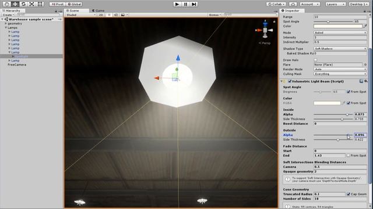The height and width of the screenshot is (209, 373).
Task: Open the Desktop 1 layout dropdown
Action: tap(358, 4)
